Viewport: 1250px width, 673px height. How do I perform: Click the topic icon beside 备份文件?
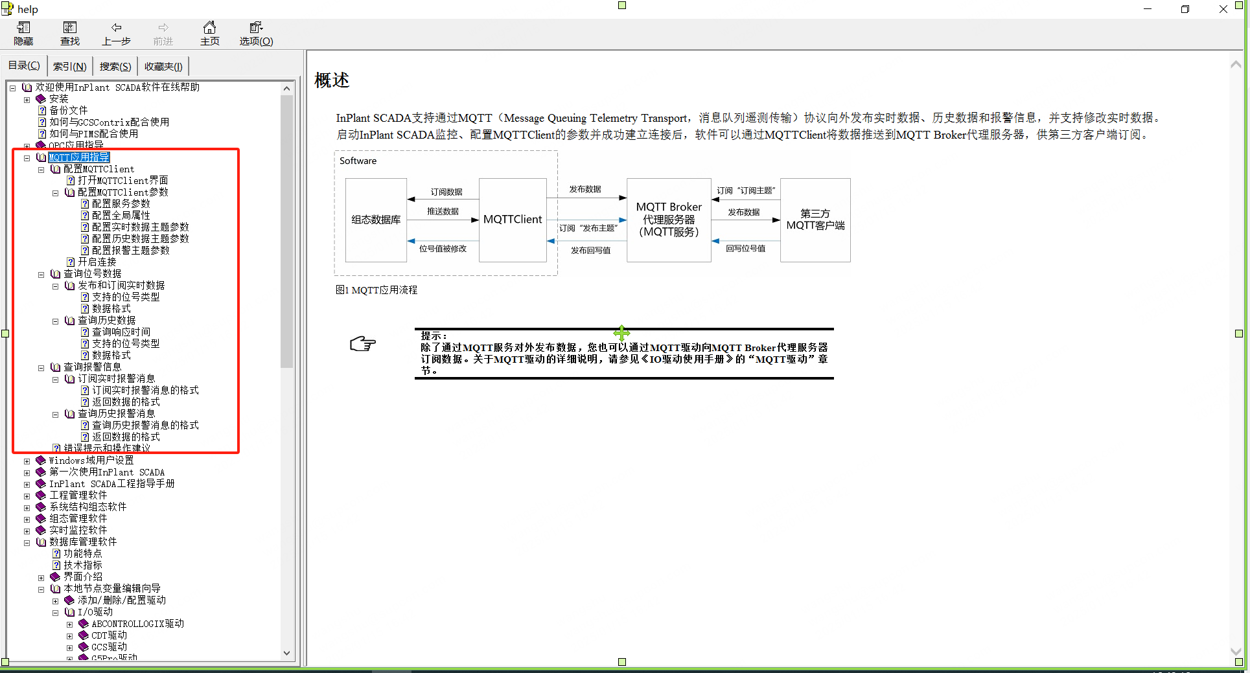42,111
